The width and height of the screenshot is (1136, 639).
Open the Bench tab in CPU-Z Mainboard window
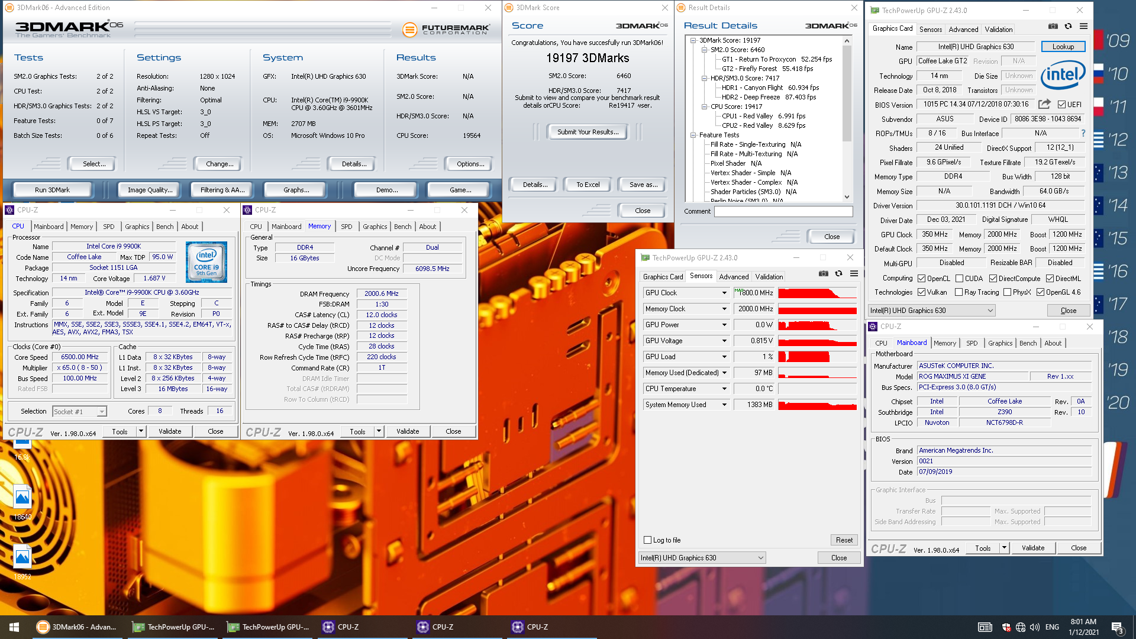tap(1028, 343)
